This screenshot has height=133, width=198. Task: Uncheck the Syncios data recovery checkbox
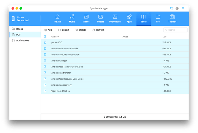[45, 85]
